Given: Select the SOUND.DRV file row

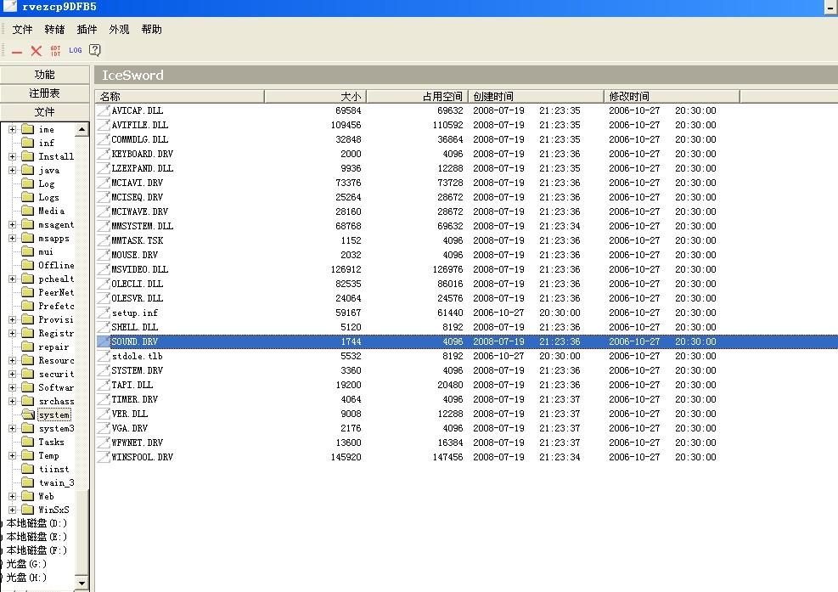Looking at the screenshot, I should click(467, 341).
